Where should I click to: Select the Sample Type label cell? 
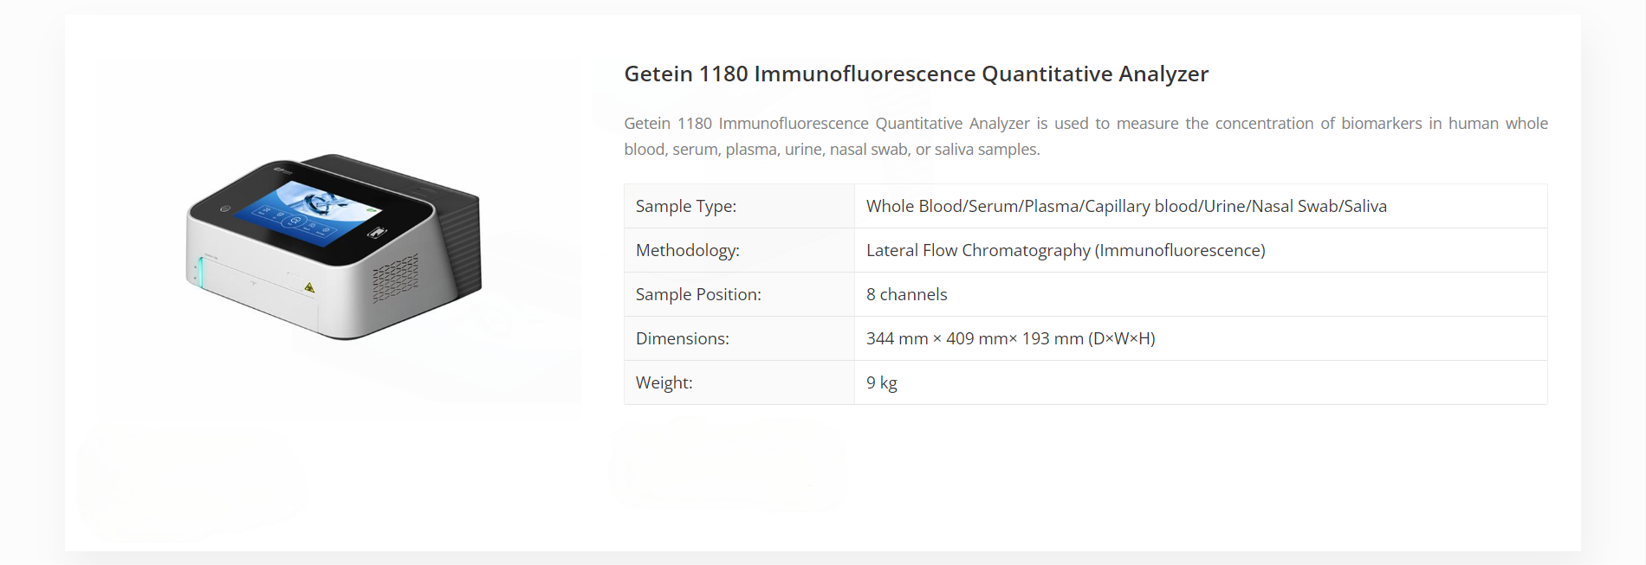click(x=739, y=206)
